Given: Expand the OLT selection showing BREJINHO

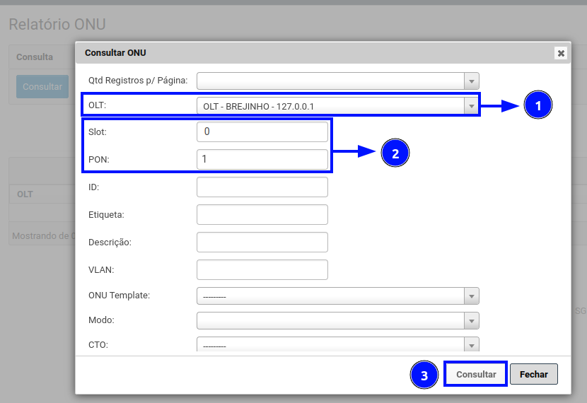Looking at the screenshot, I should pos(337,106).
